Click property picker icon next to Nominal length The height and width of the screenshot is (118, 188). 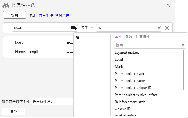coord(69,52)
